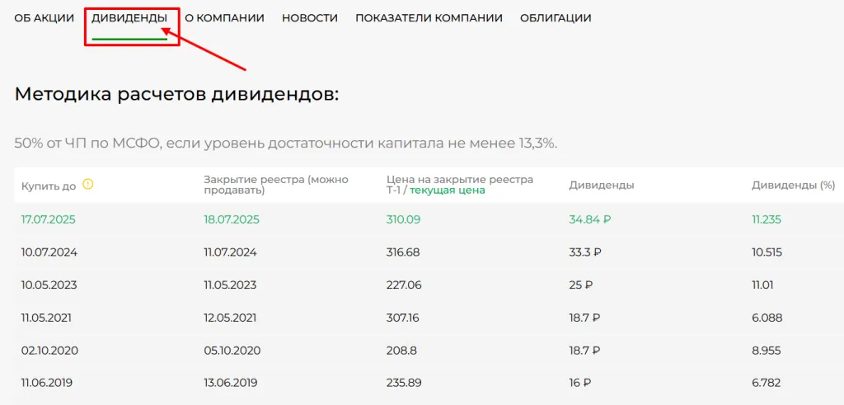Viewport: 844px width, 405px height.
Task: Click the "18.7 ₽" dividend in the 2021 row
Action: (584, 318)
